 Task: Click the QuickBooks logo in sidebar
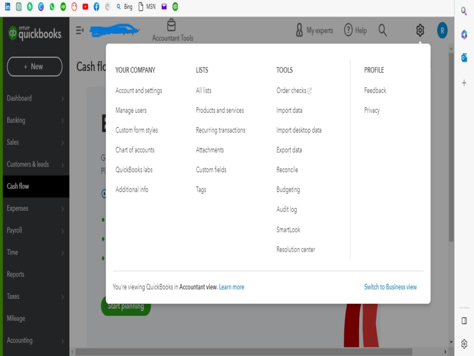(x=35, y=33)
